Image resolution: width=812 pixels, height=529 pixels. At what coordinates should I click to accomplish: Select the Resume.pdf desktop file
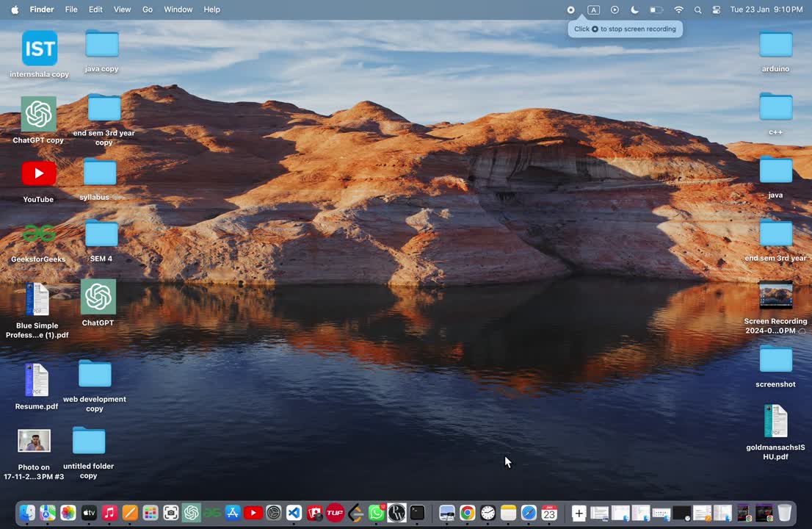pyautogui.click(x=36, y=381)
